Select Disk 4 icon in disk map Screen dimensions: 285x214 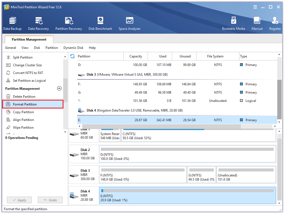pos(74,195)
